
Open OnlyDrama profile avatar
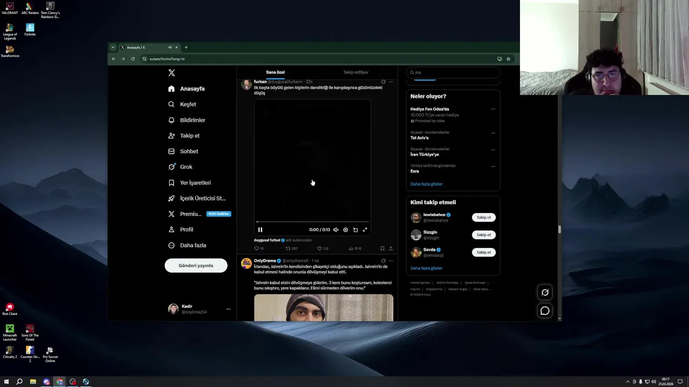tap(246, 263)
